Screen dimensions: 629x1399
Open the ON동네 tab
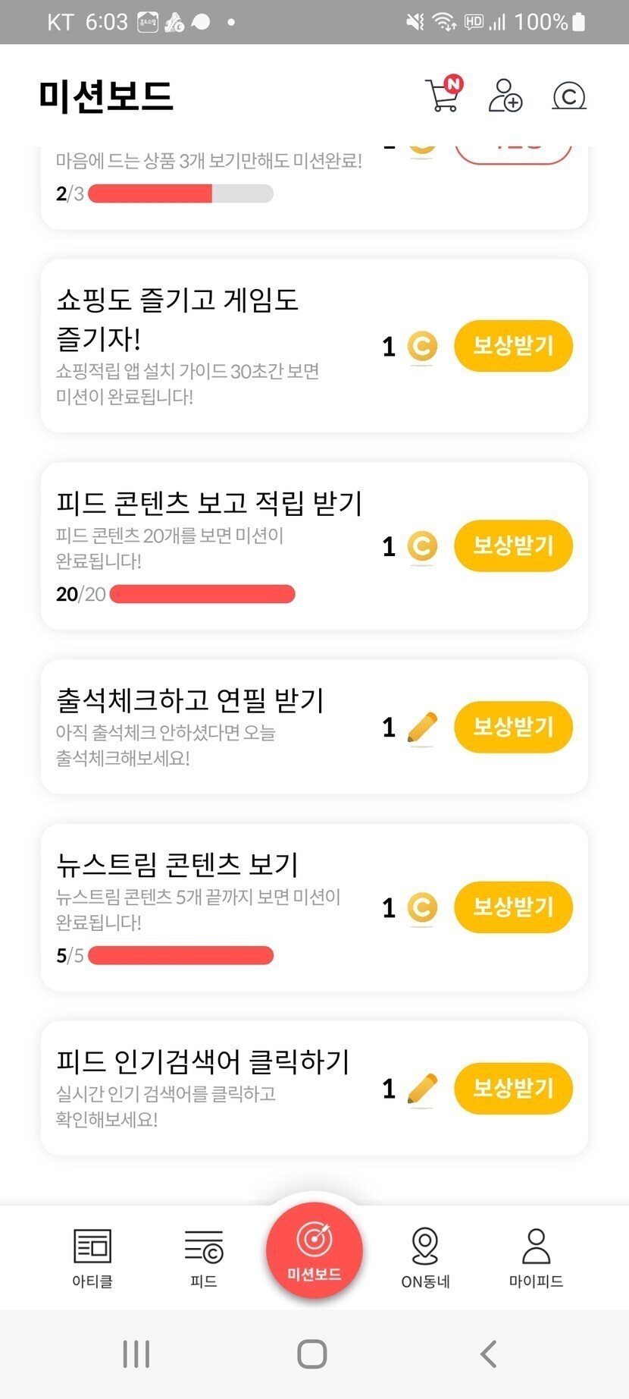point(425,1258)
